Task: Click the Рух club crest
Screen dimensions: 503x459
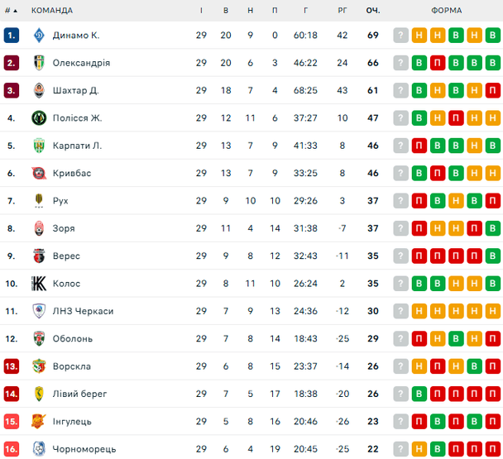Action: (x=39, y=201)
